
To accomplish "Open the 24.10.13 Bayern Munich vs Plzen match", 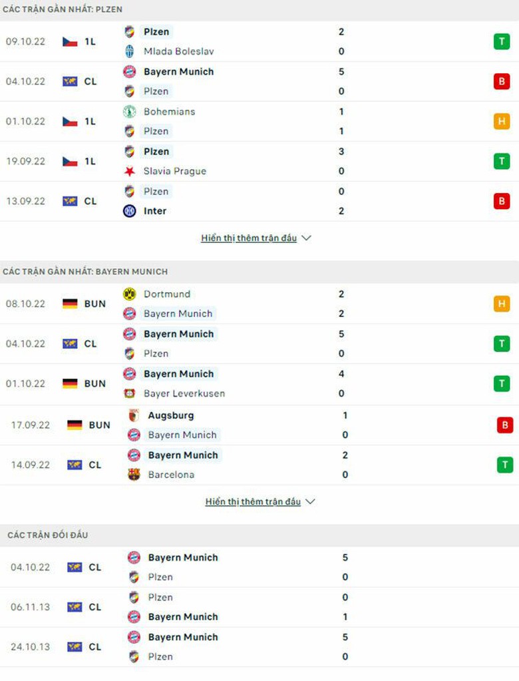I will tap(183, 646).
